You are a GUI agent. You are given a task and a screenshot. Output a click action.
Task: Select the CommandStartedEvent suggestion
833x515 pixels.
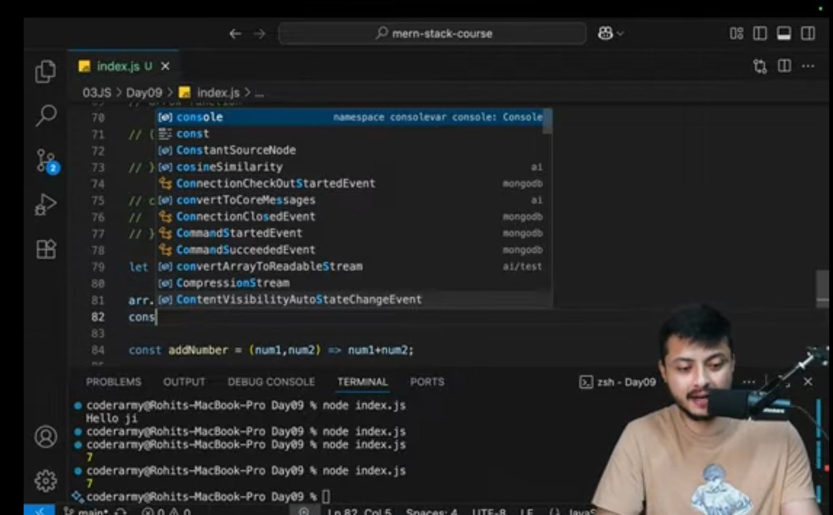coord(351,233)
